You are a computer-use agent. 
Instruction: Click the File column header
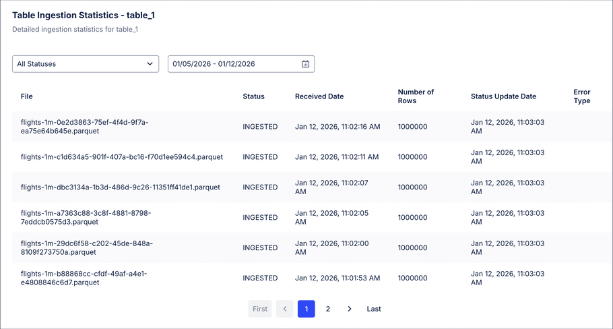click(x=27, y=96)
